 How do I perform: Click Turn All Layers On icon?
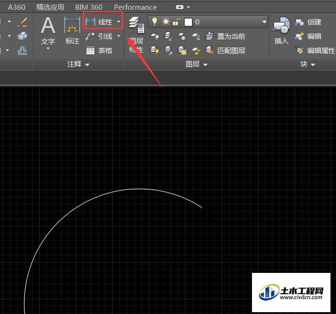coord(155,51)
